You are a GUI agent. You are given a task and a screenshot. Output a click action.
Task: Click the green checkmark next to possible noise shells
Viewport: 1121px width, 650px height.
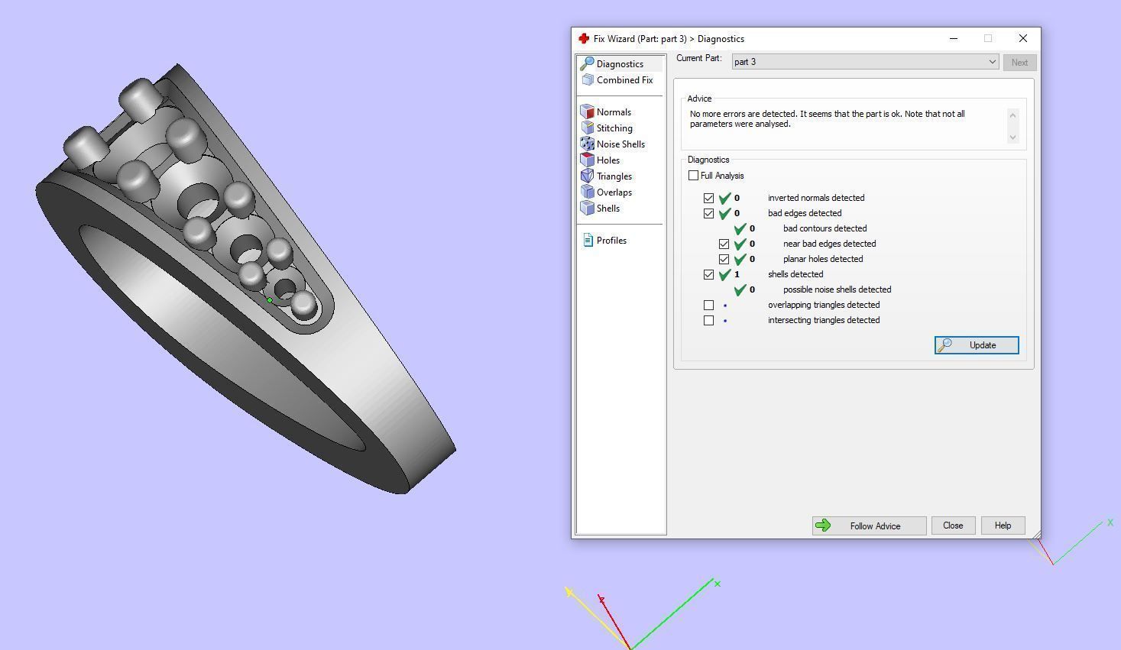[740, 289]
